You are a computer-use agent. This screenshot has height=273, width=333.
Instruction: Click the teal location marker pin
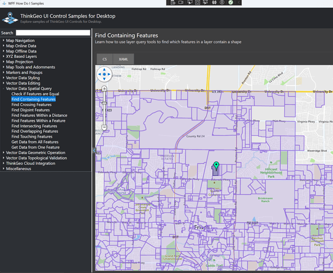tap(216, 165)
